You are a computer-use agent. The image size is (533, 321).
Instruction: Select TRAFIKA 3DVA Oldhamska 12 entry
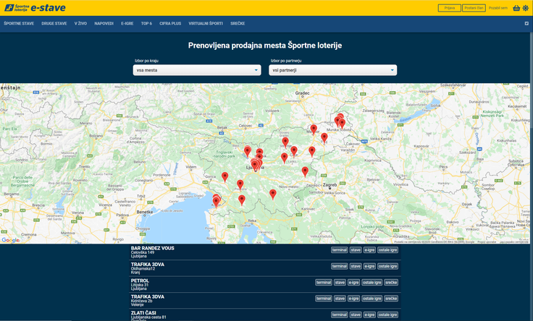[265, 268]
